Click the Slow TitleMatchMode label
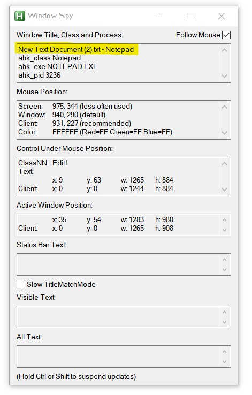This screenshot has height=395, width=252. pos(61,284)
